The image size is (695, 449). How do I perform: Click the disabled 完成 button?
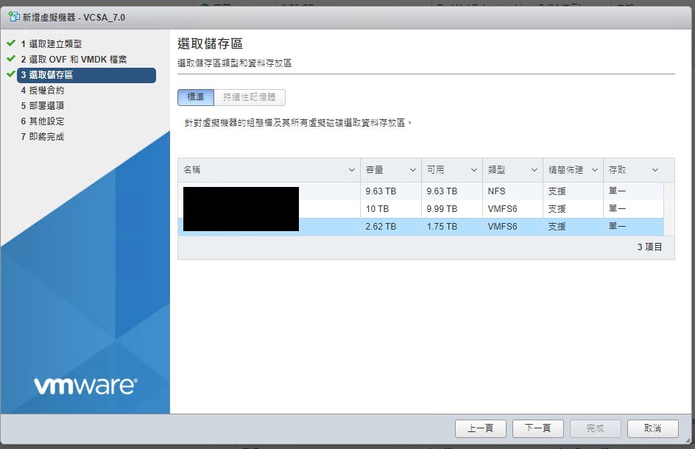point(596,428)
